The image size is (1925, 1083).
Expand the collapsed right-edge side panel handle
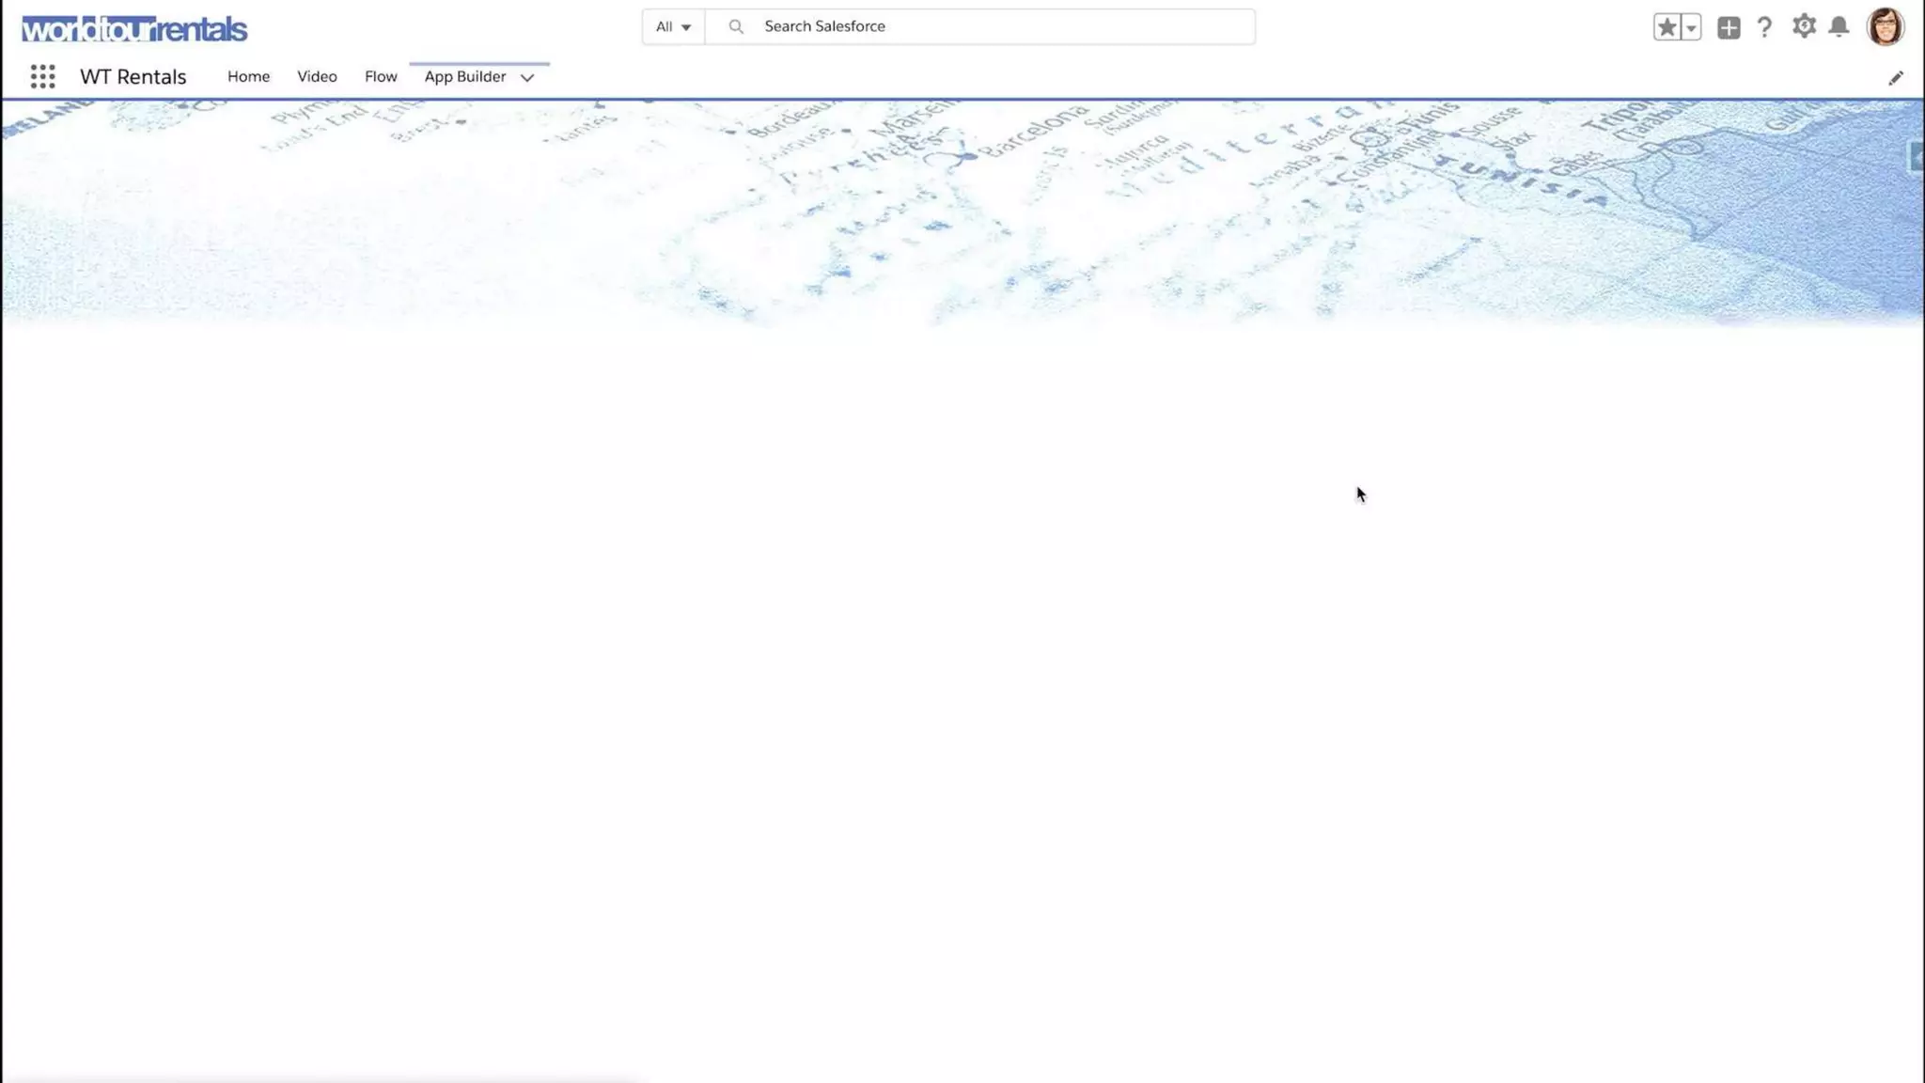tap(1917, 157)
